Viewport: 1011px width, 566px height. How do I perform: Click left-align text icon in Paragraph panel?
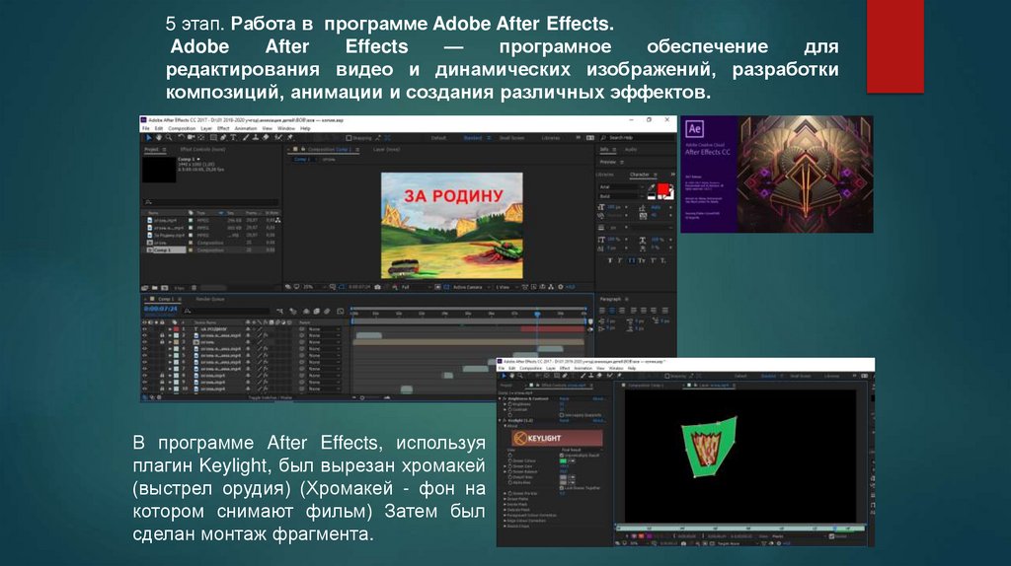(x=602, y=311)
